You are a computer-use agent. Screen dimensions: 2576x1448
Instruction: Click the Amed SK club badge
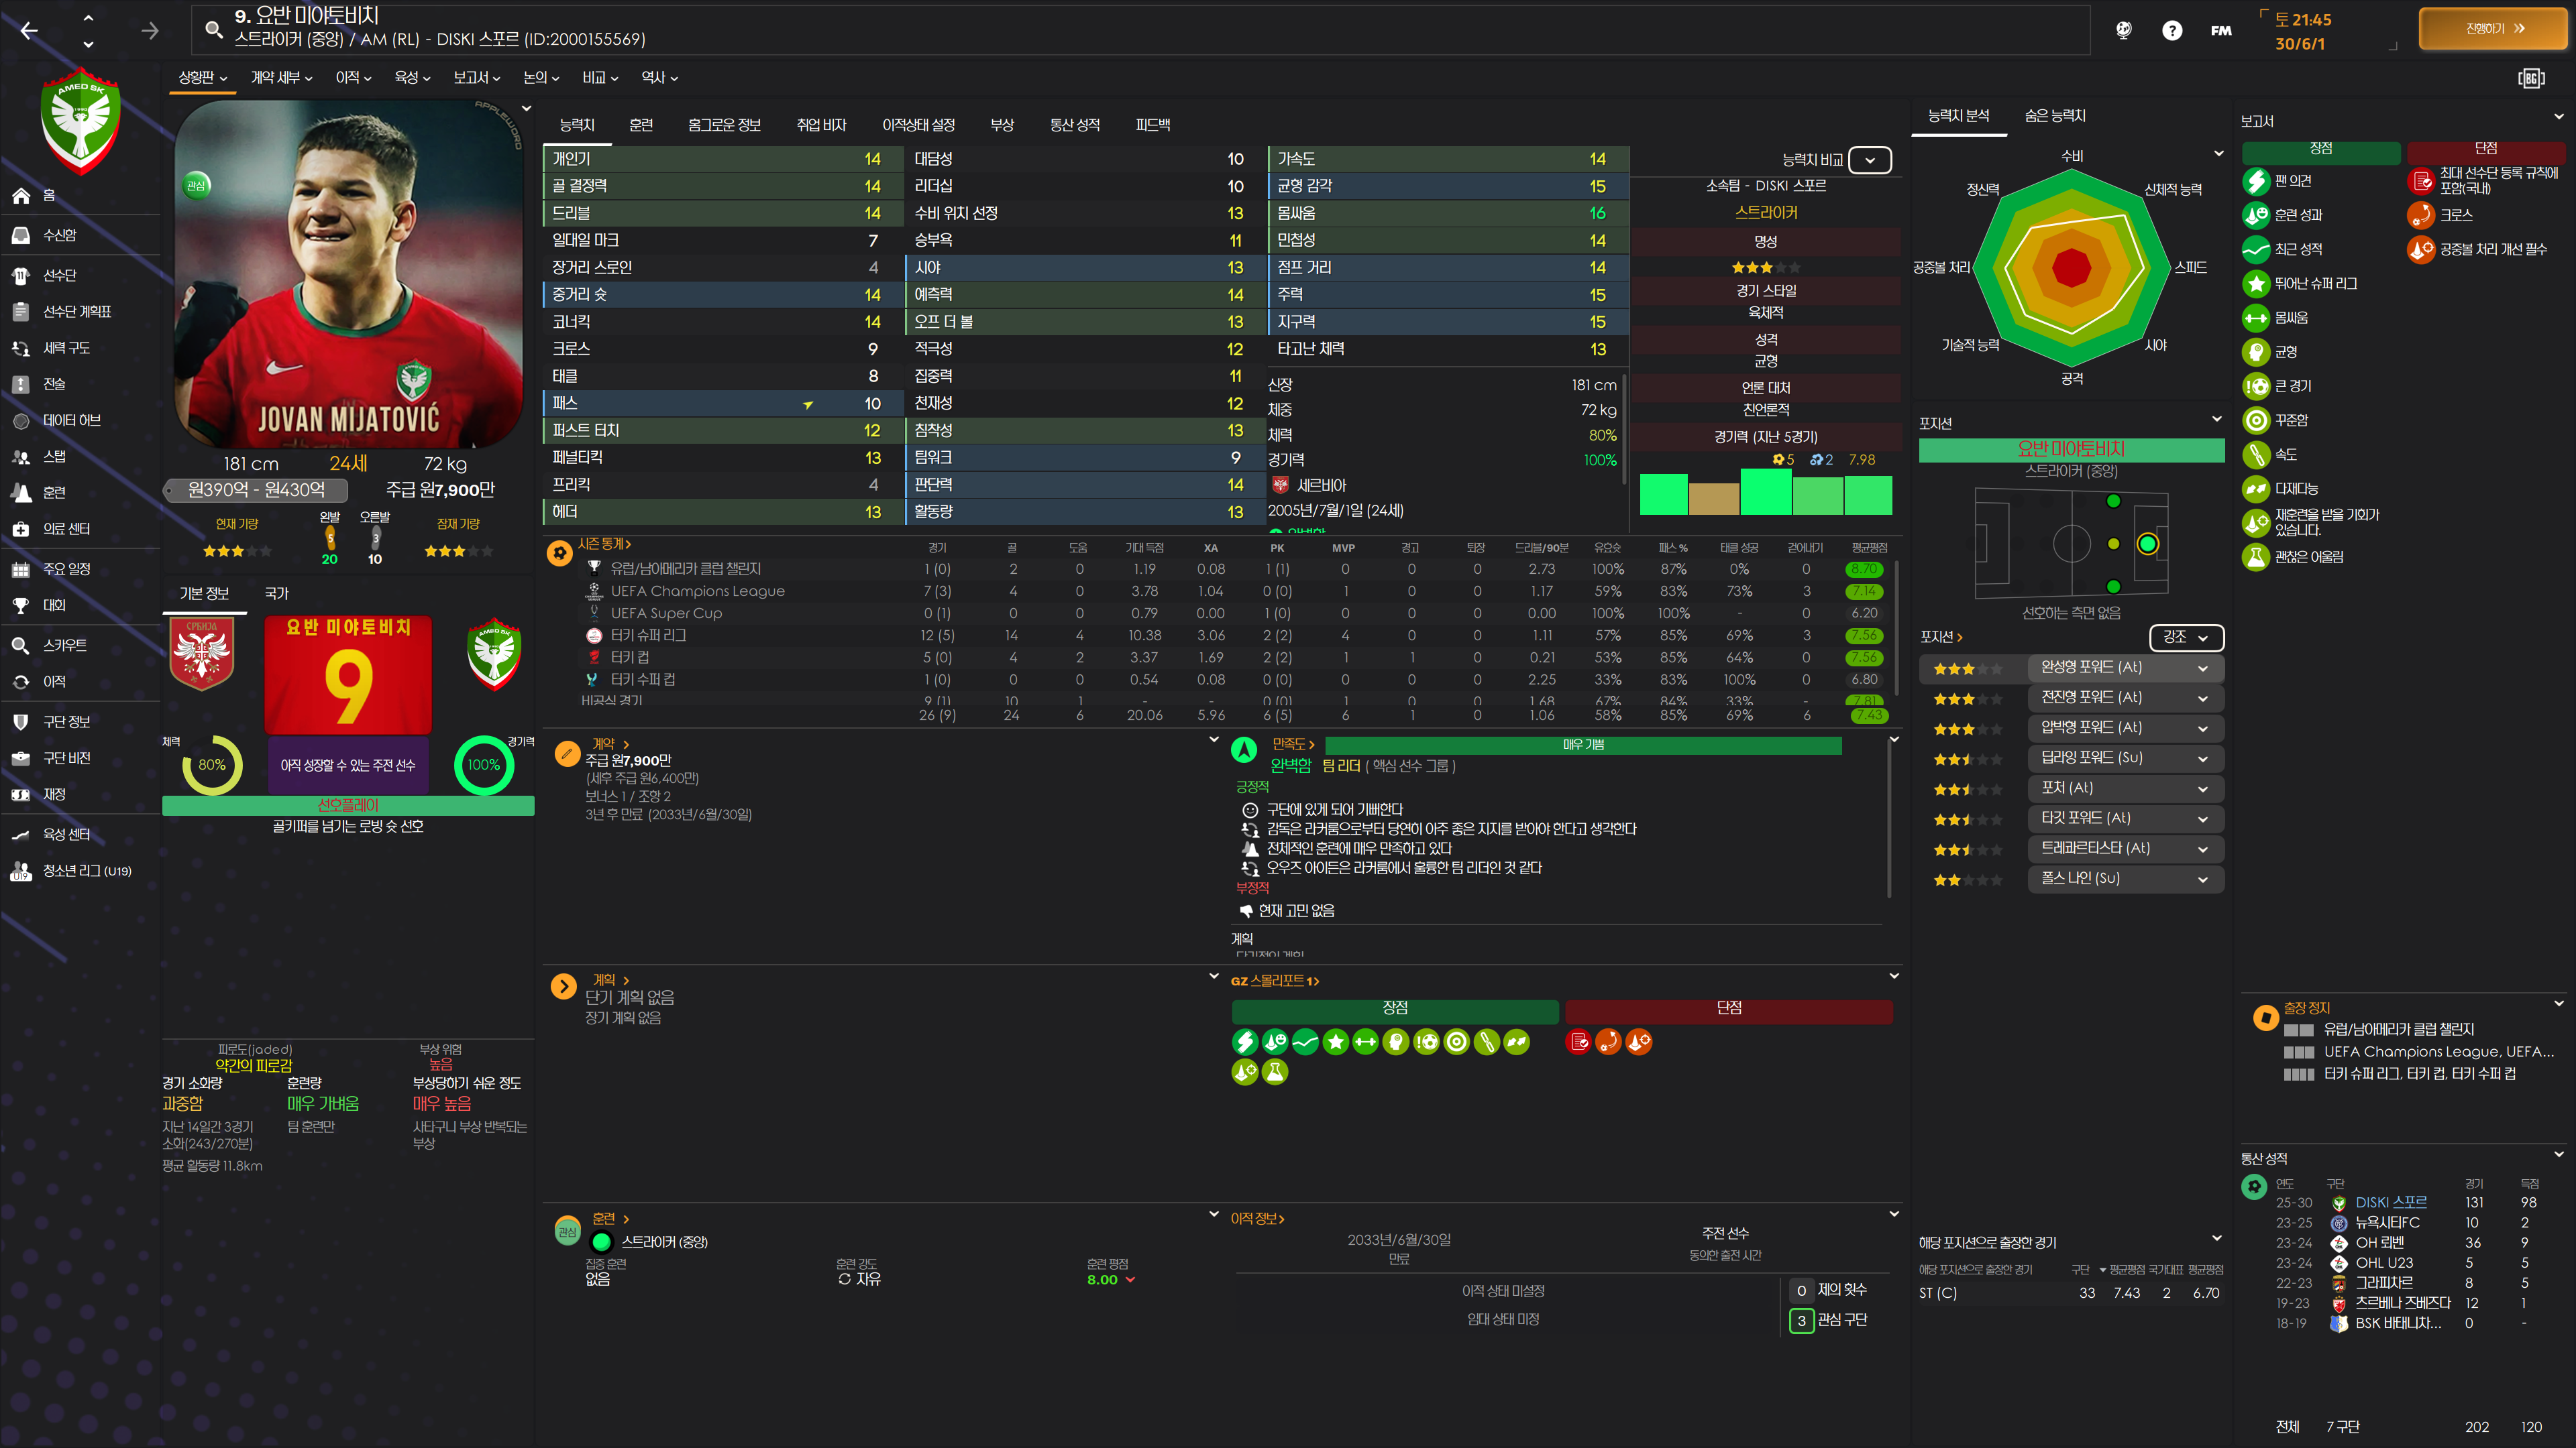click(x=81, y=122)
